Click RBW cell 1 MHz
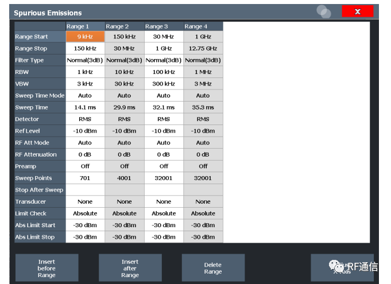Viewport: 391px width, 284px height. (203, 72)
